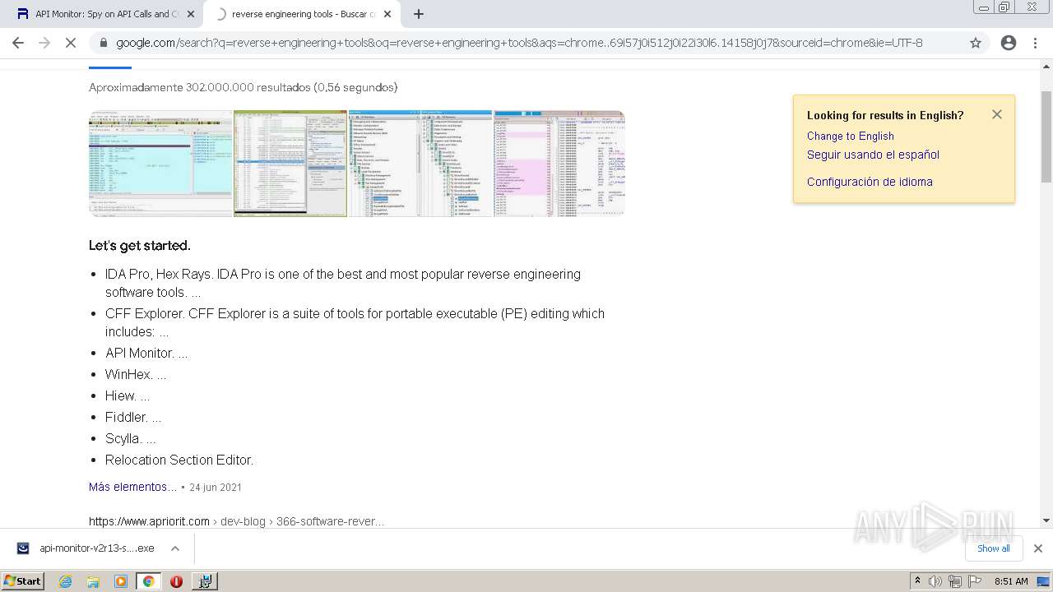The width and height of the screenshot is (1053, 592).
Task: Click Relocation Section Editor list item
Action: (179, 460)
